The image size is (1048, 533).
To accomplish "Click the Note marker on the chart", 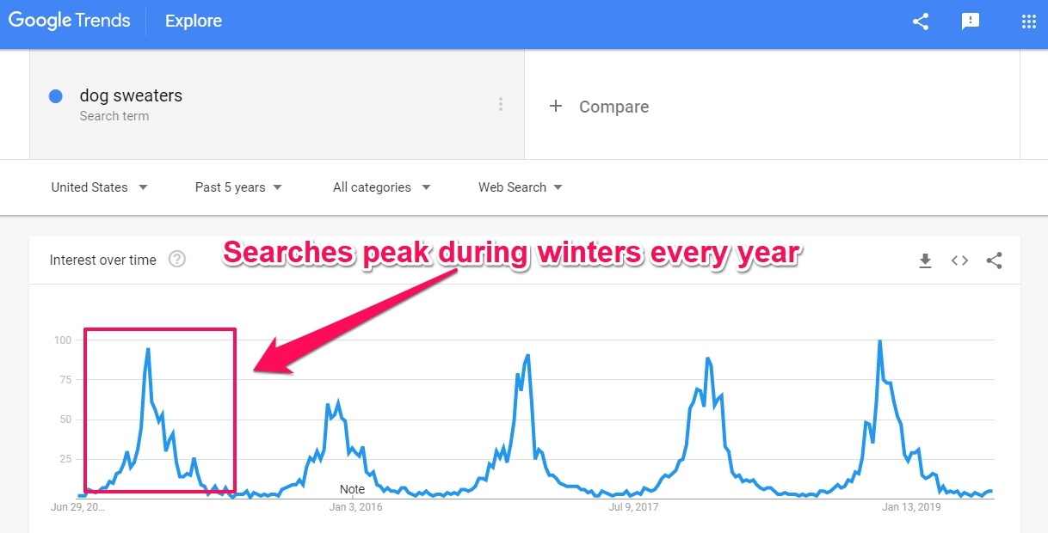I will tap(352, 489).
